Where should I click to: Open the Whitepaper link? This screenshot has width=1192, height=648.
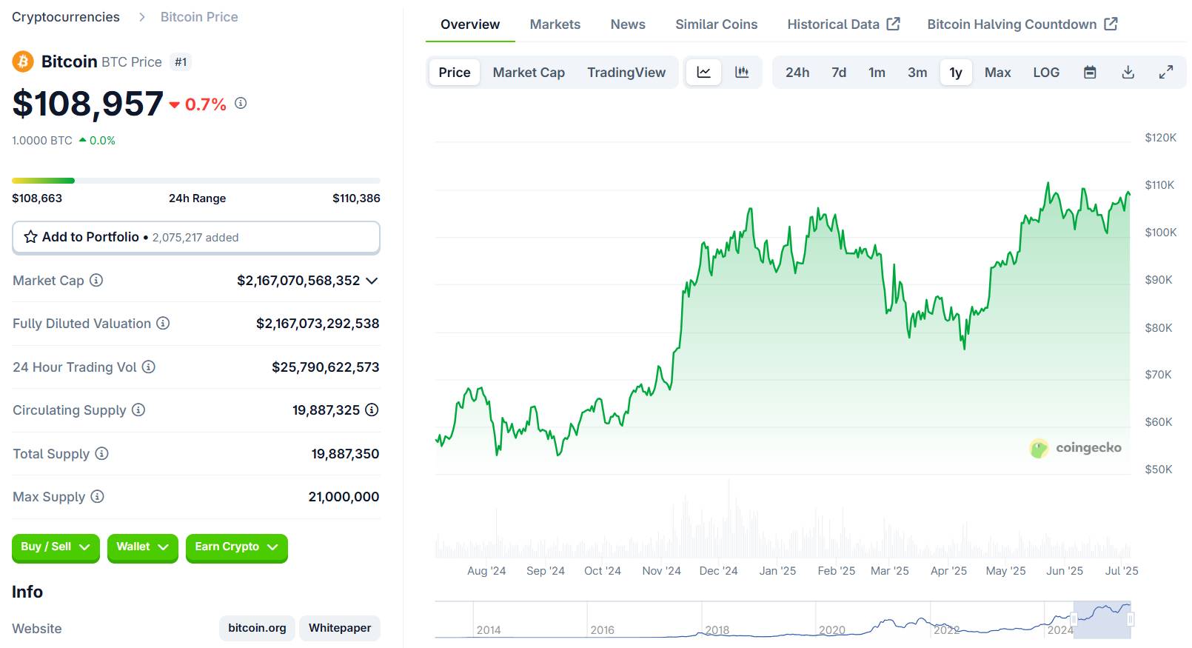[x=340, y=628]
